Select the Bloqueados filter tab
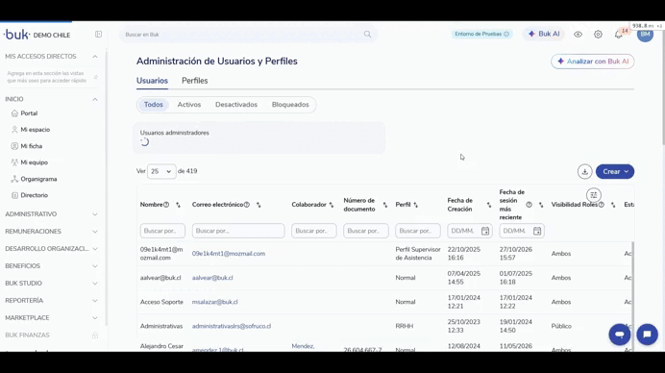This screenshot has width=665, height=373. coord(290,105)
